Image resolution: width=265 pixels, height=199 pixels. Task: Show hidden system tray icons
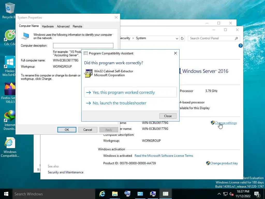(219, 194)
